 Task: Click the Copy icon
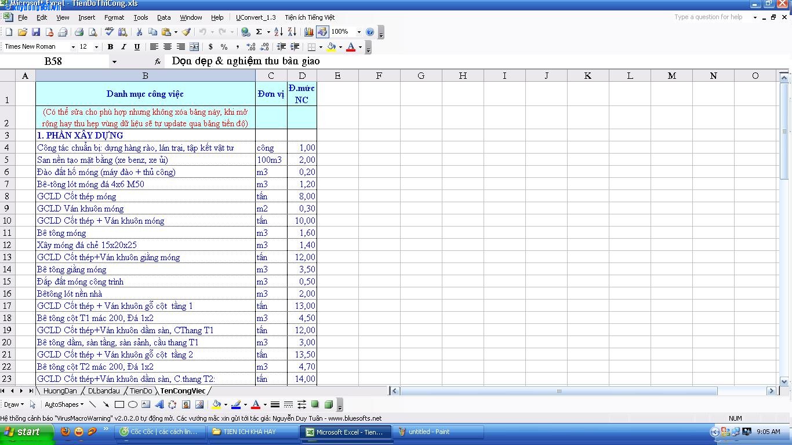tap(152, 32)
